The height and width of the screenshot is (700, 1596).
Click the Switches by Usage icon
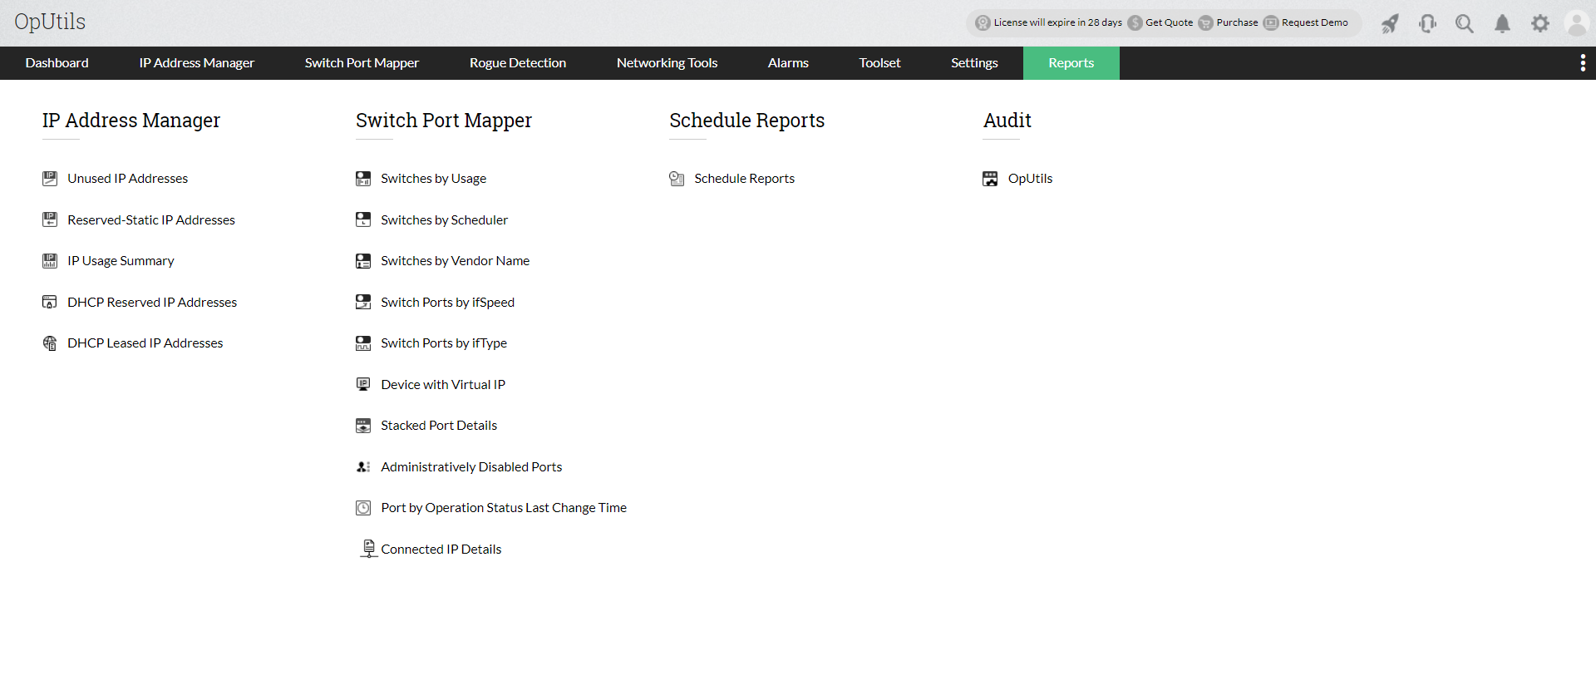(363, 179)
